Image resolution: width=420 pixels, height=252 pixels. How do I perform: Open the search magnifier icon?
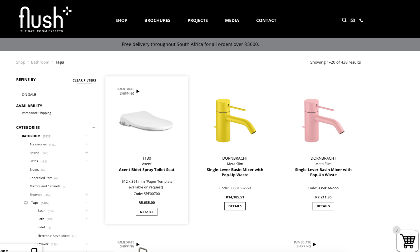click(x=344, y=20)
